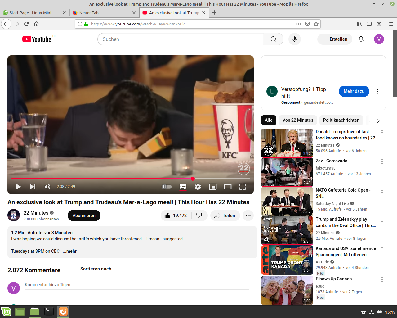Open options menu for the sponsored ad
397x318 pixels.
[377, 91]
